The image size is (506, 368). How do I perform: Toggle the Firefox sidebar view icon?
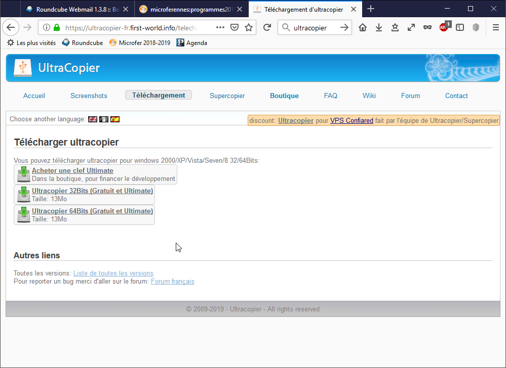[460, 28]
